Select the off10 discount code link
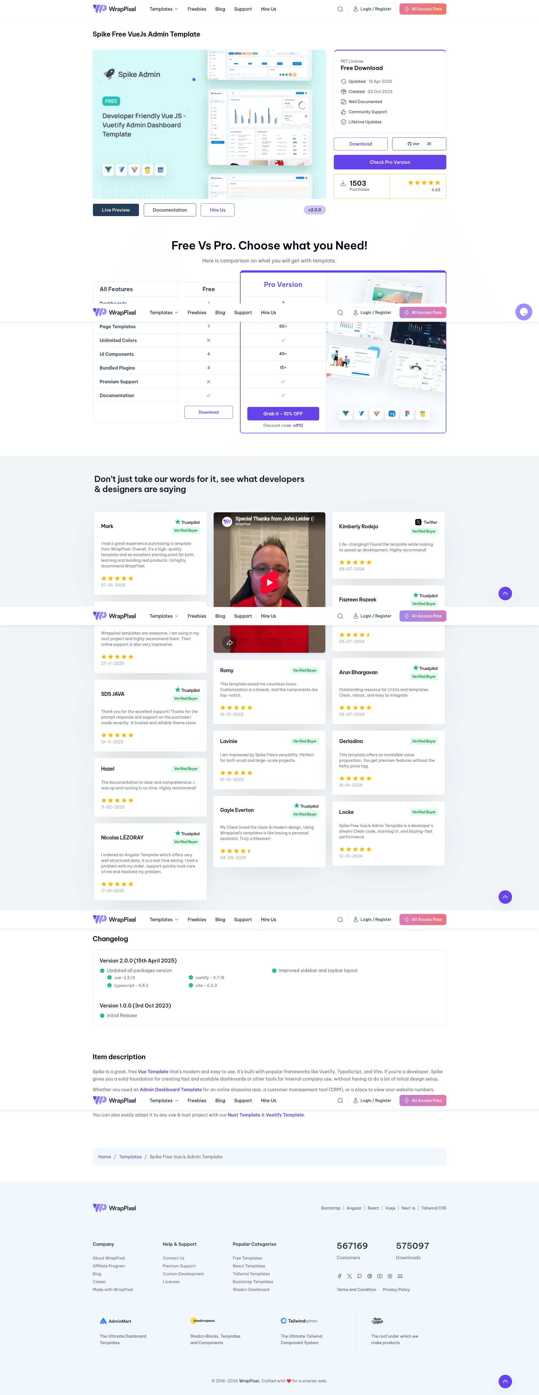The width and height of the screenshot is (539, 1395). click(298, 426)
